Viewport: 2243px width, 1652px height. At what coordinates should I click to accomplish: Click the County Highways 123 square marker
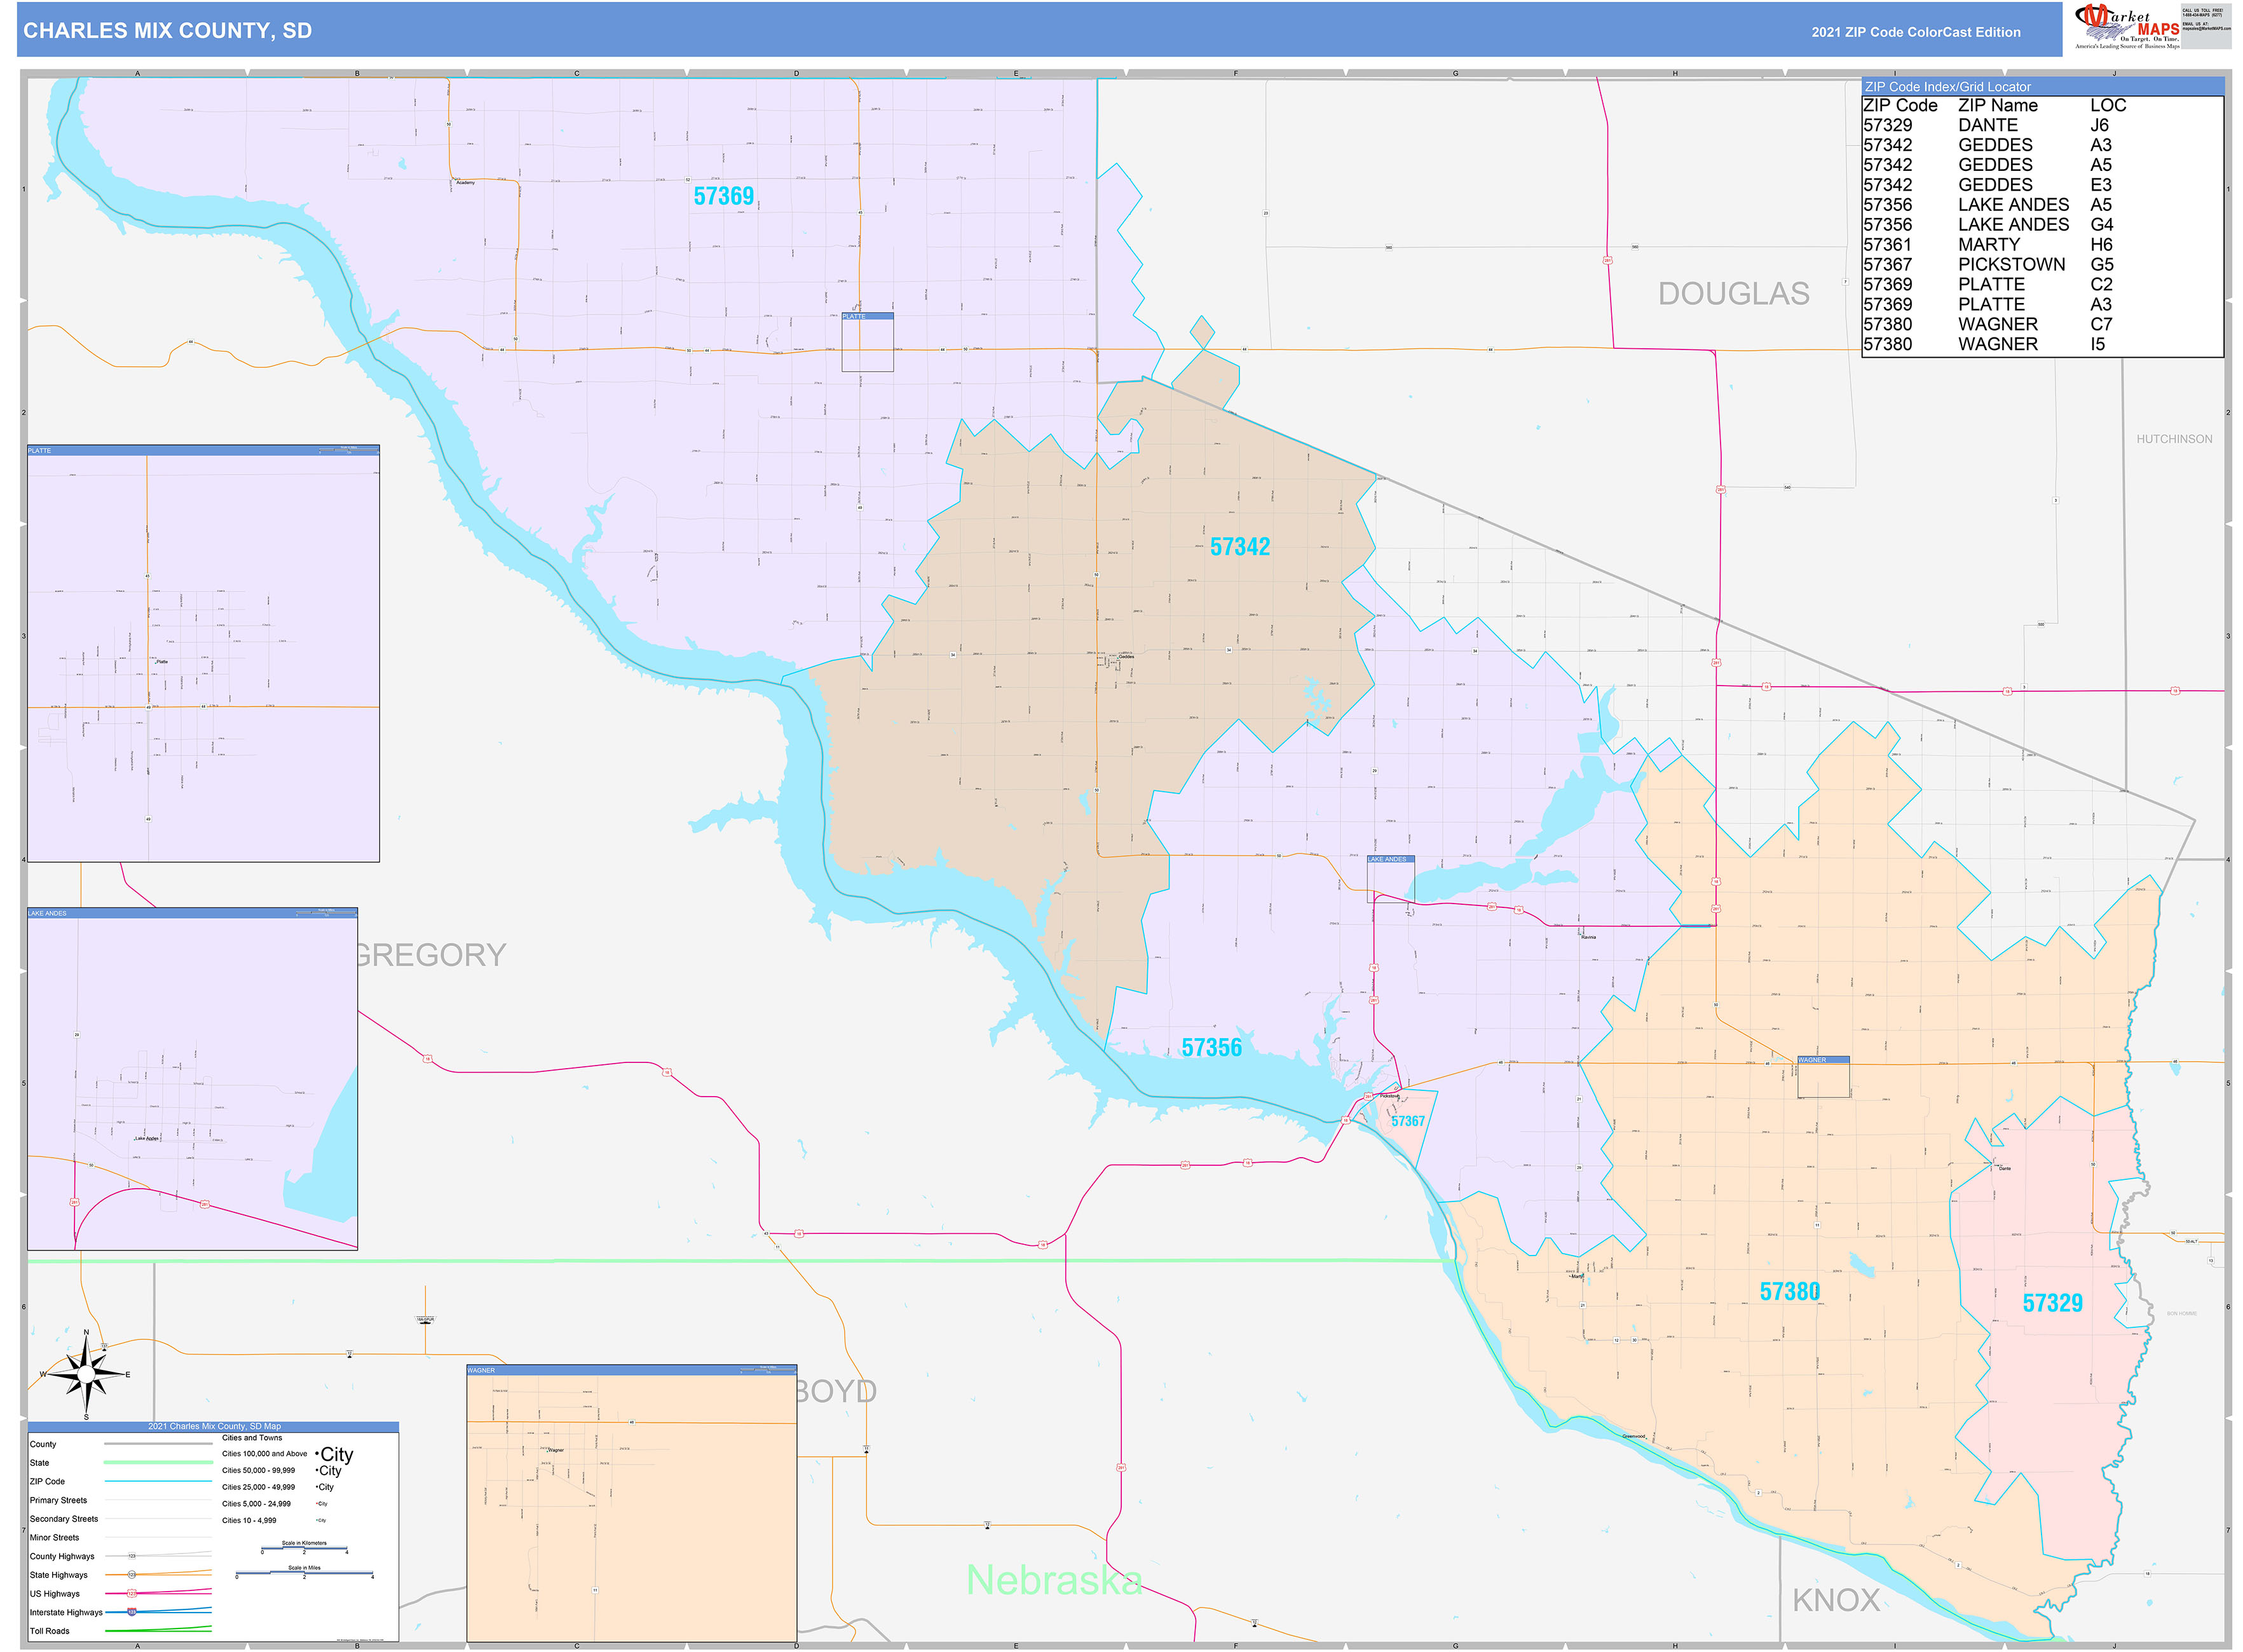(131, 1557)
